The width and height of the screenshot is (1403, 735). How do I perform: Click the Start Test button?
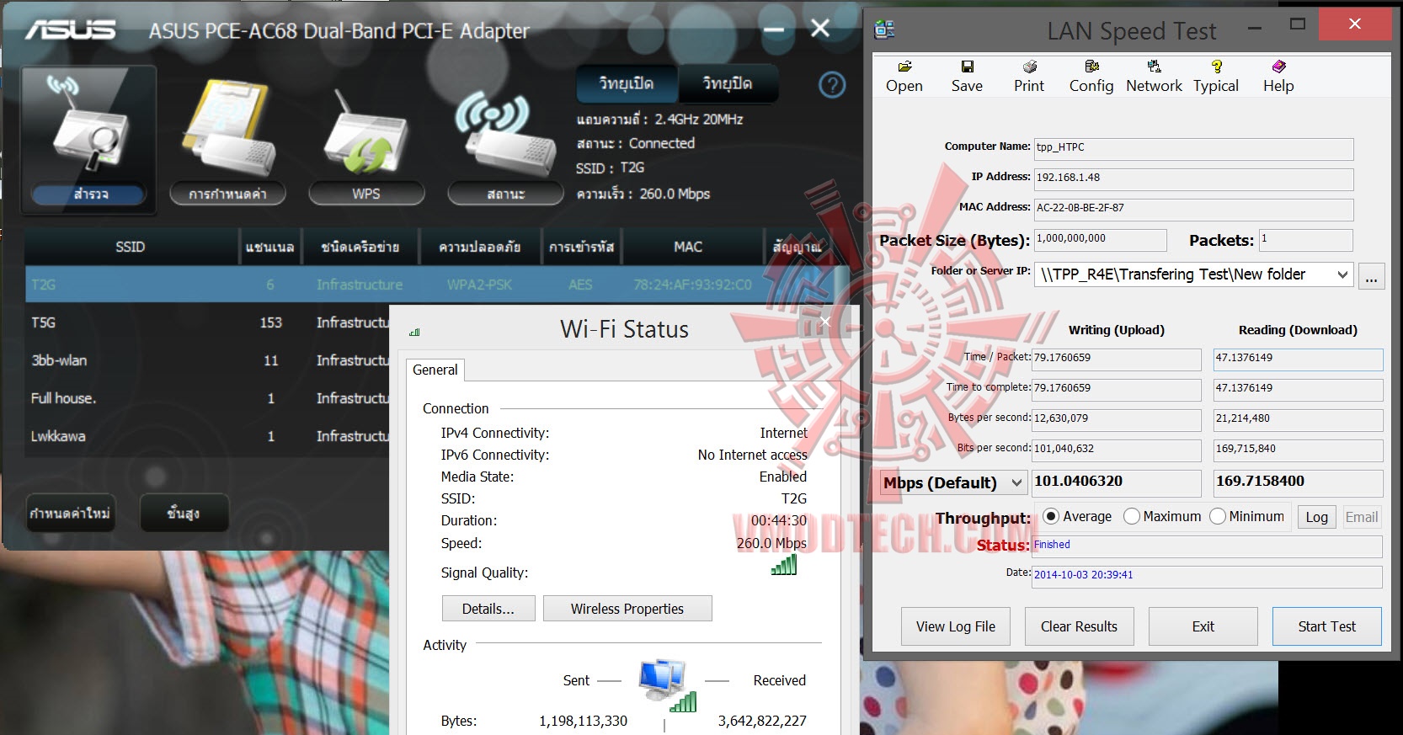pos(1327,626)
